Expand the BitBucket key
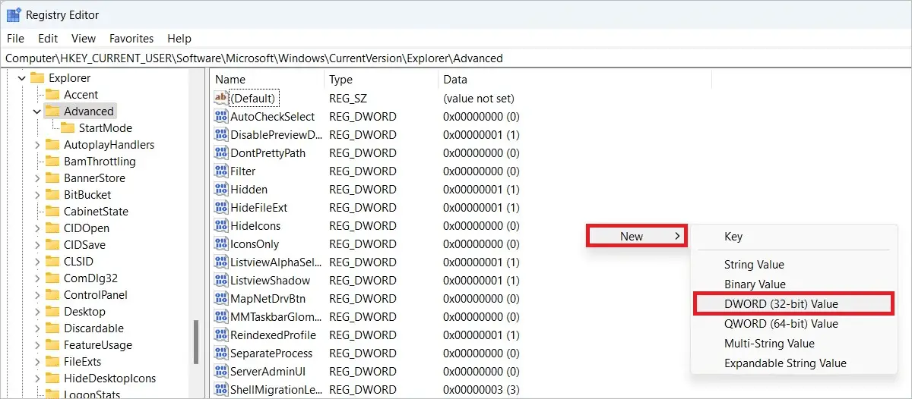Viewport: 912px width, 399px height. (36, 194)
